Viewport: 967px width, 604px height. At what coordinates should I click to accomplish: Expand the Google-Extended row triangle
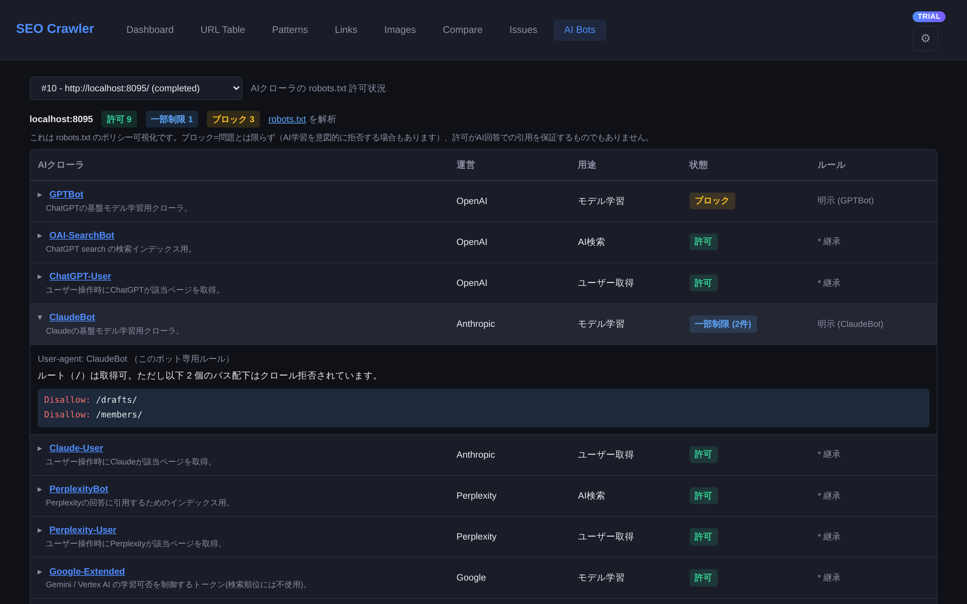(x=40, y=572)
